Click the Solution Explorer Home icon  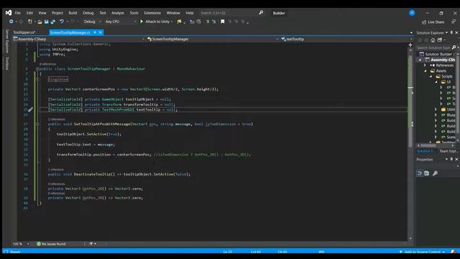coord(433,40)
